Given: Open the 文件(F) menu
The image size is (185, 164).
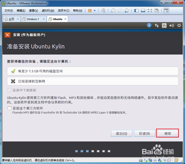Looking at the screenshot, I should (x=9, y=10).
